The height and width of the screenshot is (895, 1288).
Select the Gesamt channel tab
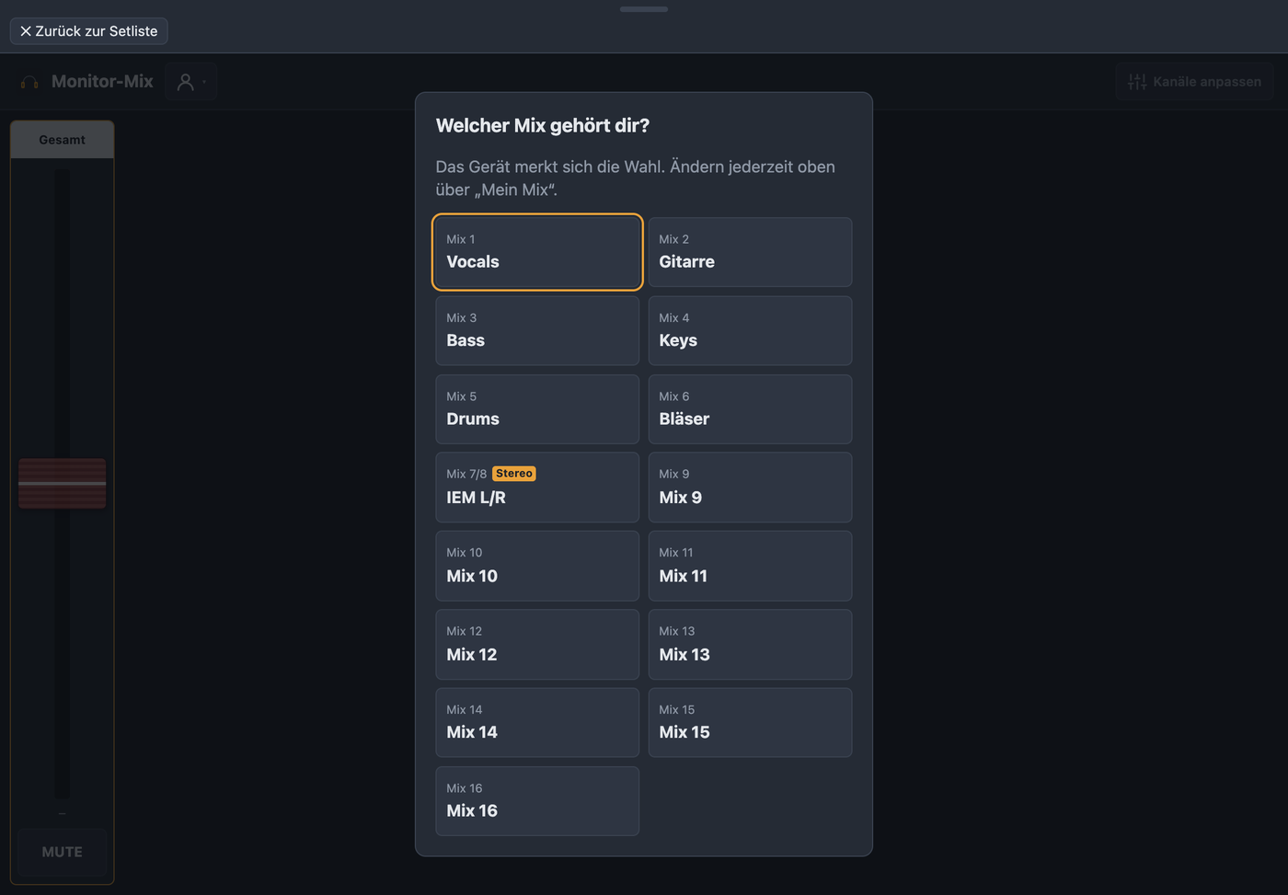tap(62, 140)
